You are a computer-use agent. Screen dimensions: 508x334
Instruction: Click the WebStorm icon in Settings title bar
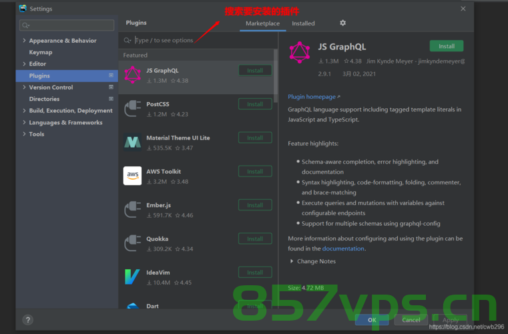tap(23, 9)
